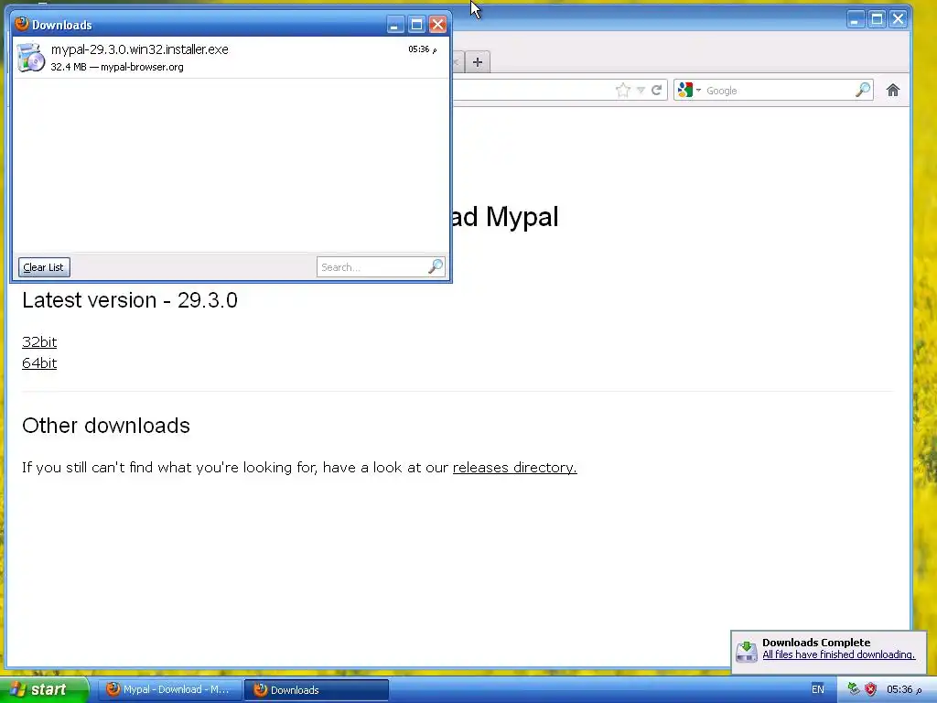The height and width of the screenshot is (703, 937).
Task: Bookmark this page with the star icon
Action: pos(622,91)
